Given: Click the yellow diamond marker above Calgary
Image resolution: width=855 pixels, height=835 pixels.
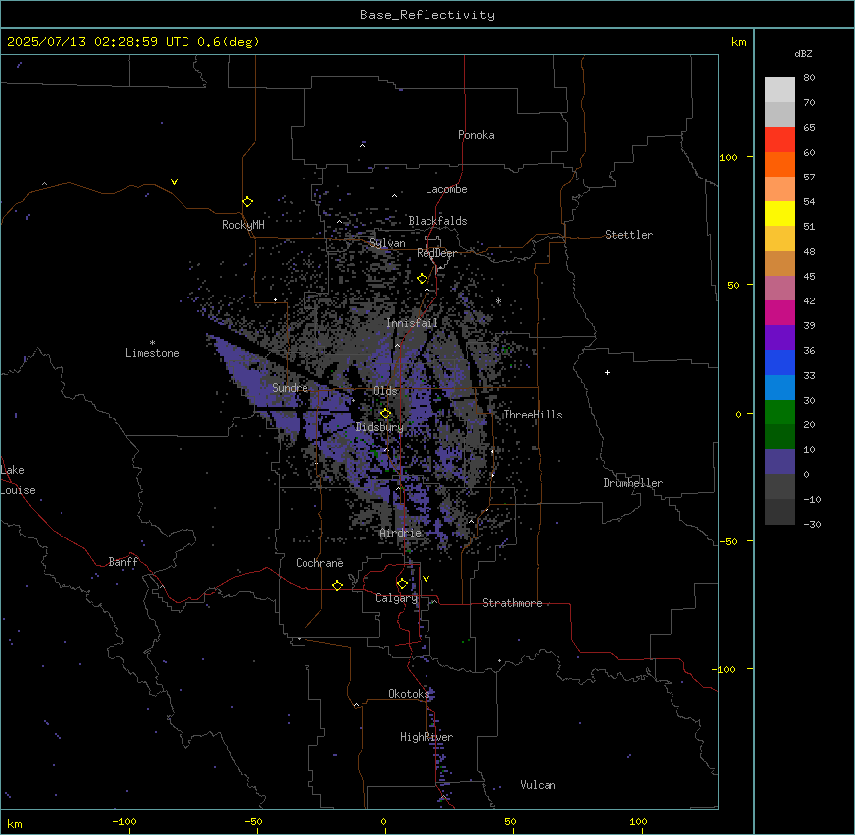Looking at the screenshot, I should 402,584.
